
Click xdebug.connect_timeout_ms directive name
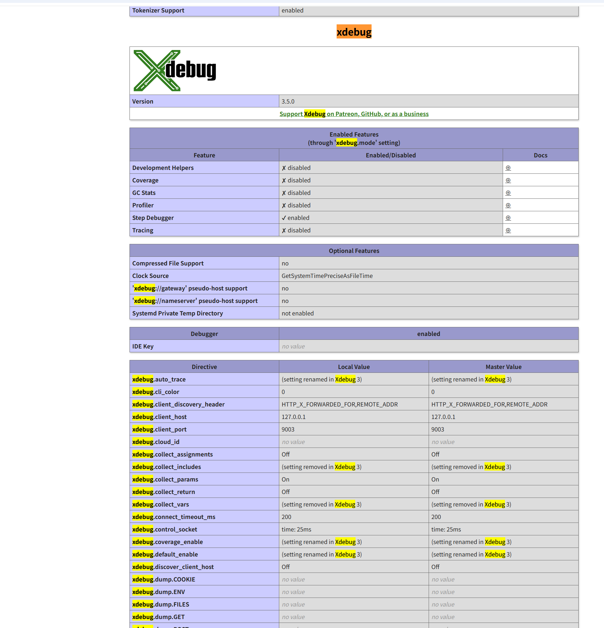click(x=173, y=517)
